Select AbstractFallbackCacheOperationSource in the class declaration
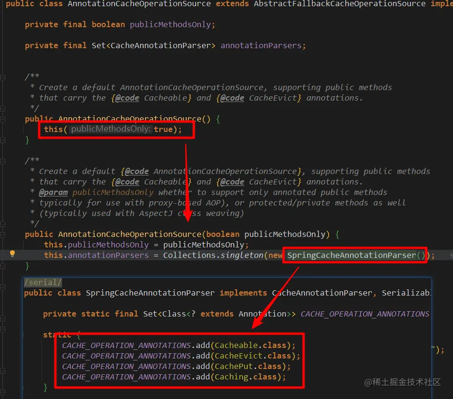This screenshot has width=453, height=399. pos(339,4)
